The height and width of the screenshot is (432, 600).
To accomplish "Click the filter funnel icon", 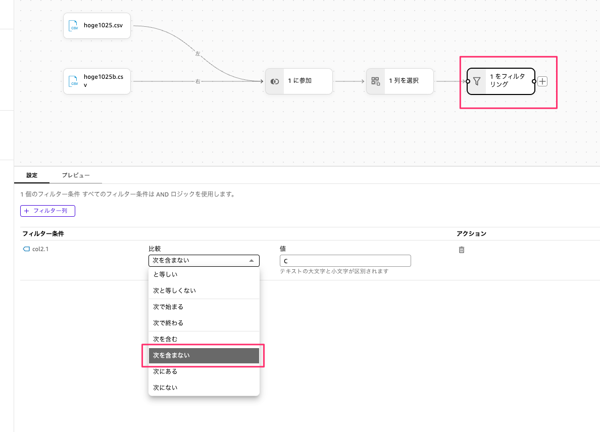I will pos(477,81).
